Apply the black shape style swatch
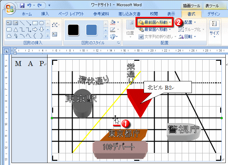Viewport: 228px width, 165px height. (x=73, y=30)
